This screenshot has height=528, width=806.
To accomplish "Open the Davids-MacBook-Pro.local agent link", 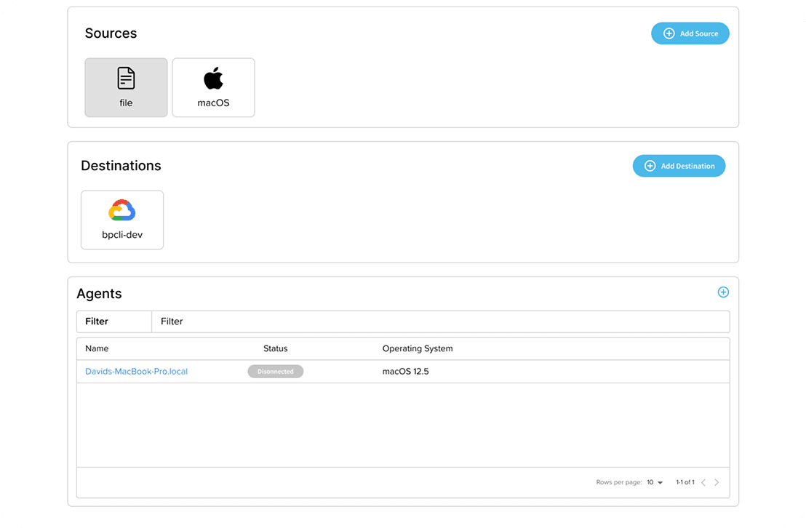I will (x=136, y=371).
